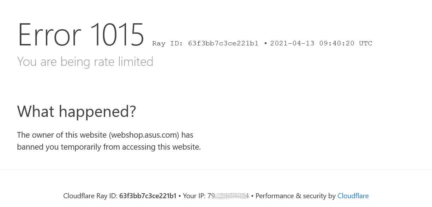The image size is (432, 207).
Task: Click the 'banned you temporarily' sentence line
Action: [109, 147]
